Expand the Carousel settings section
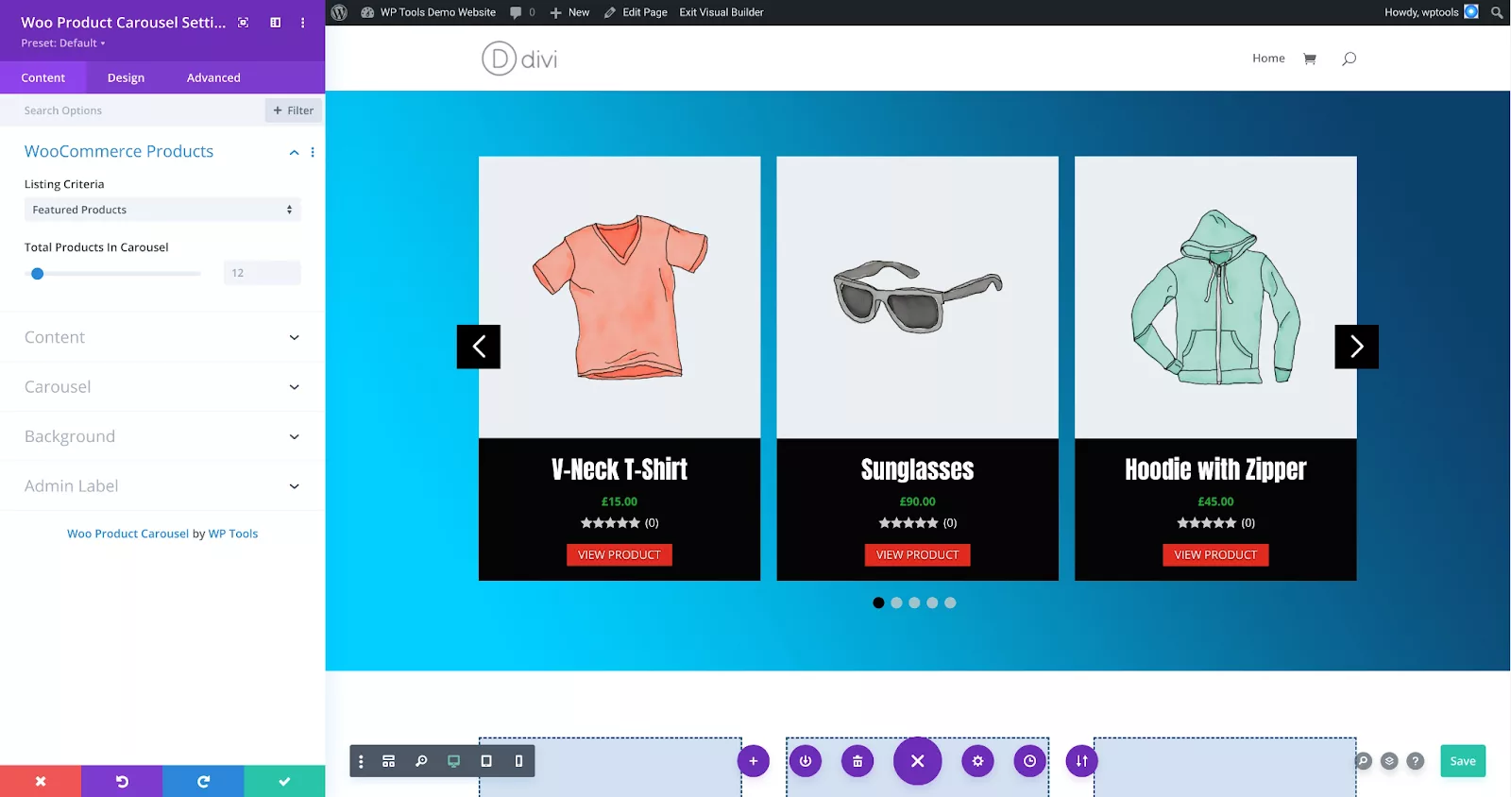 pyautogui.click(x=162, y=387)
